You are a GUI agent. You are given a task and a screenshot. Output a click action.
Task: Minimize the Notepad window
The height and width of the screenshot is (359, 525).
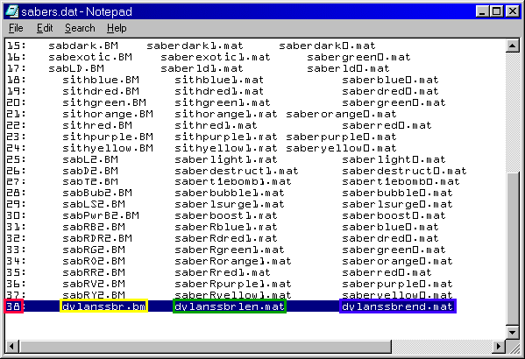[482, 11]
